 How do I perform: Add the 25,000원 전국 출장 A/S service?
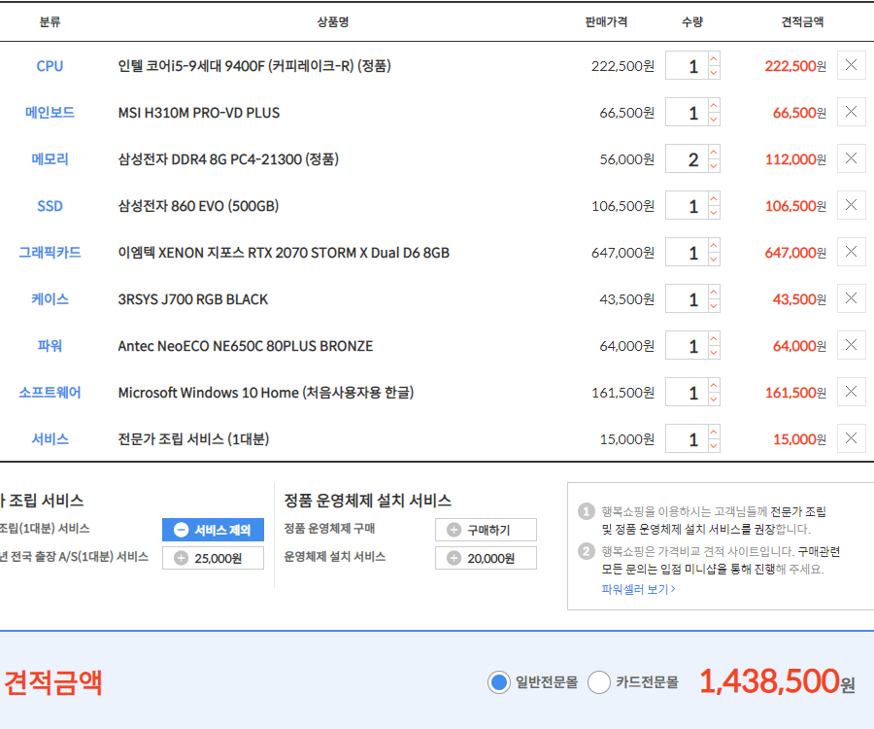213,558
